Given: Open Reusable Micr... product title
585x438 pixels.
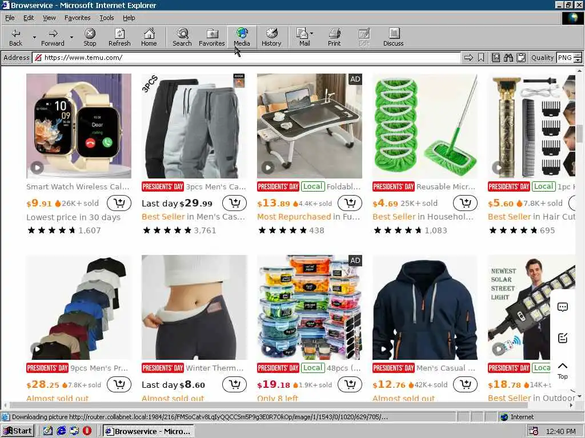Looking at the screenshot, I should pyautogui.click(x=446, y=186).
